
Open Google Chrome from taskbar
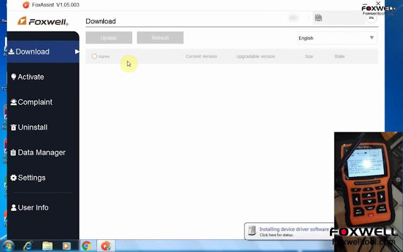point(86,246)
